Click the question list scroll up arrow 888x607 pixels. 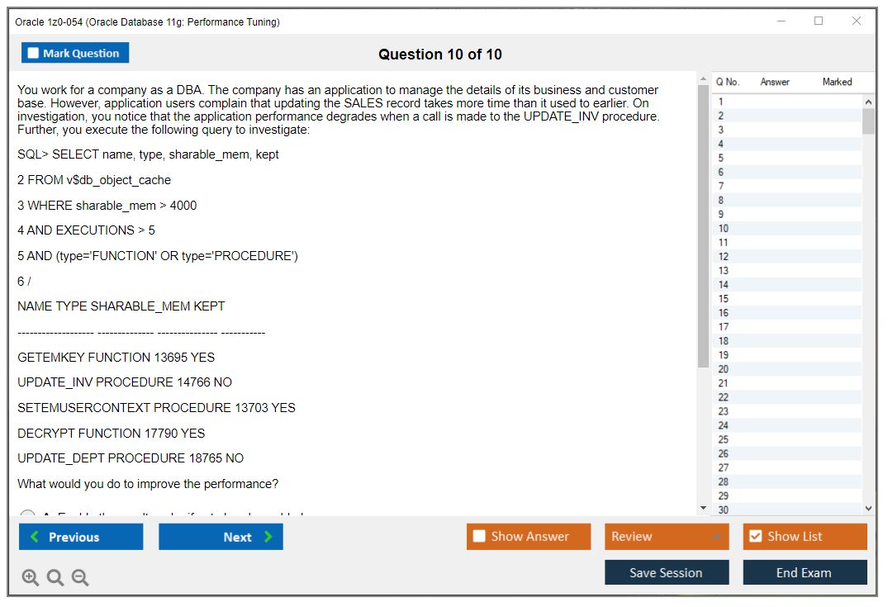tap(868, 102)
